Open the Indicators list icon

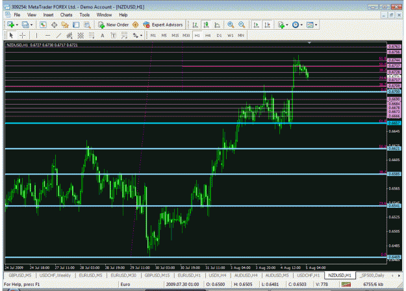point(281,25)
